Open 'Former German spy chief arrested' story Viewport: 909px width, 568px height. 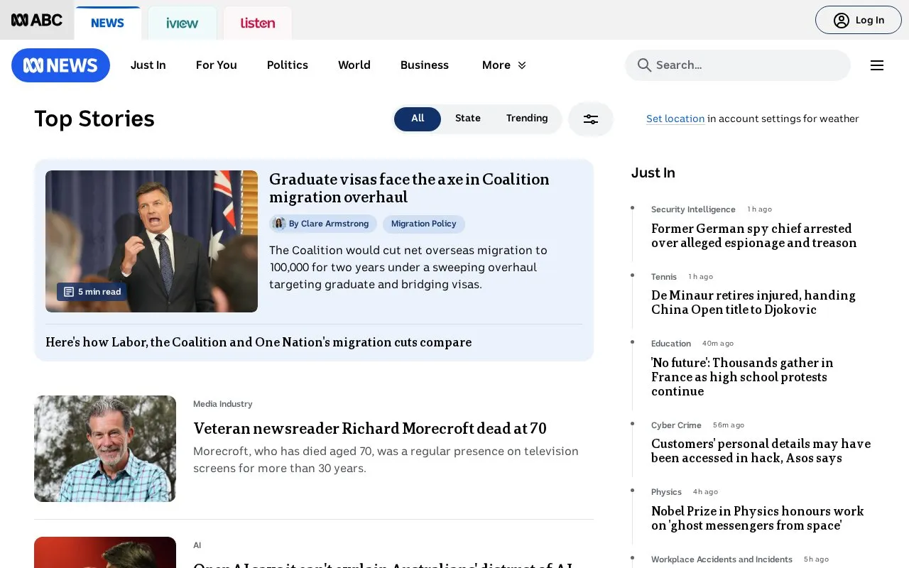click(x=754, y=236)
